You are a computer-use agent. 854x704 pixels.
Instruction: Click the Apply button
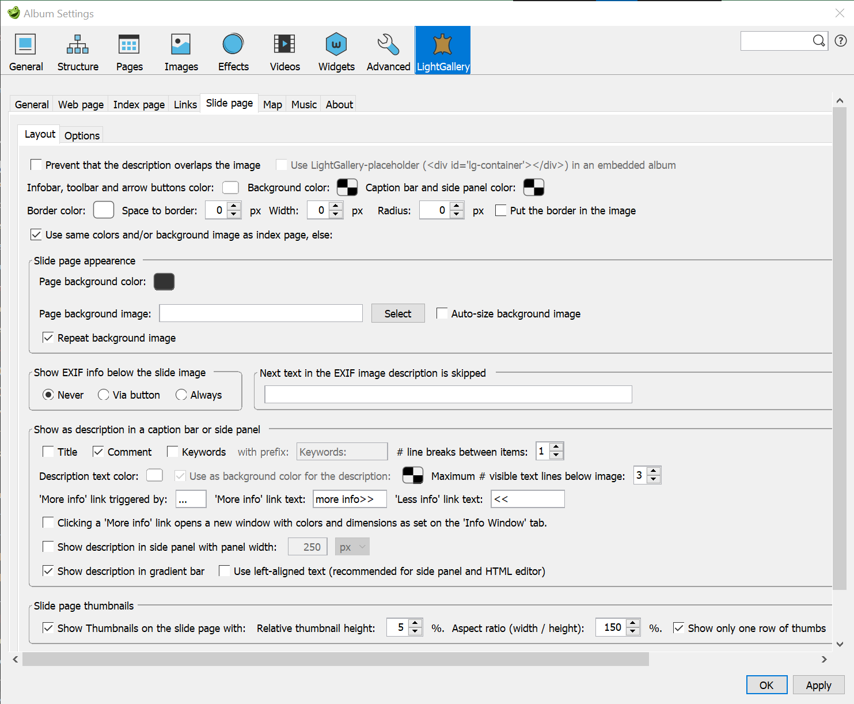(818, 685)
